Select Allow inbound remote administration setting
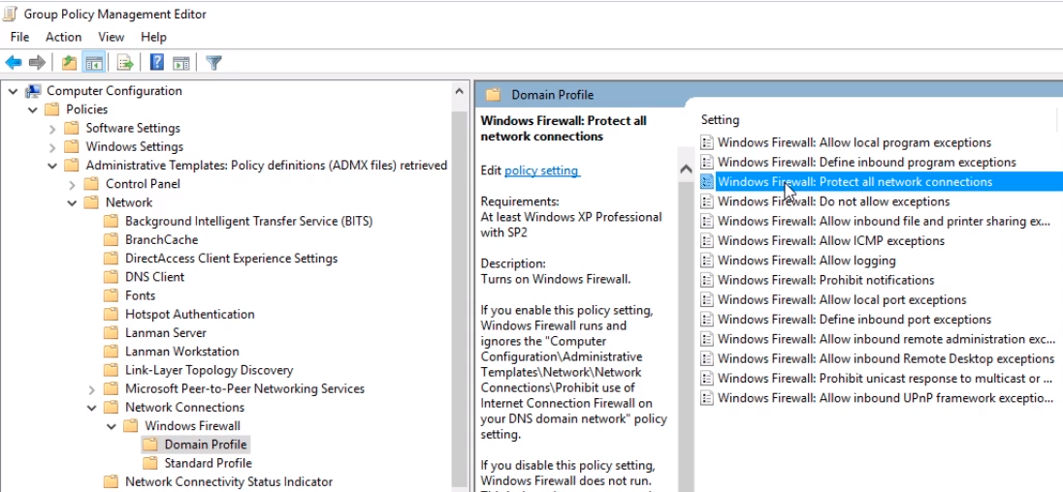This screenshot has height=492, width=1063. 886,339
